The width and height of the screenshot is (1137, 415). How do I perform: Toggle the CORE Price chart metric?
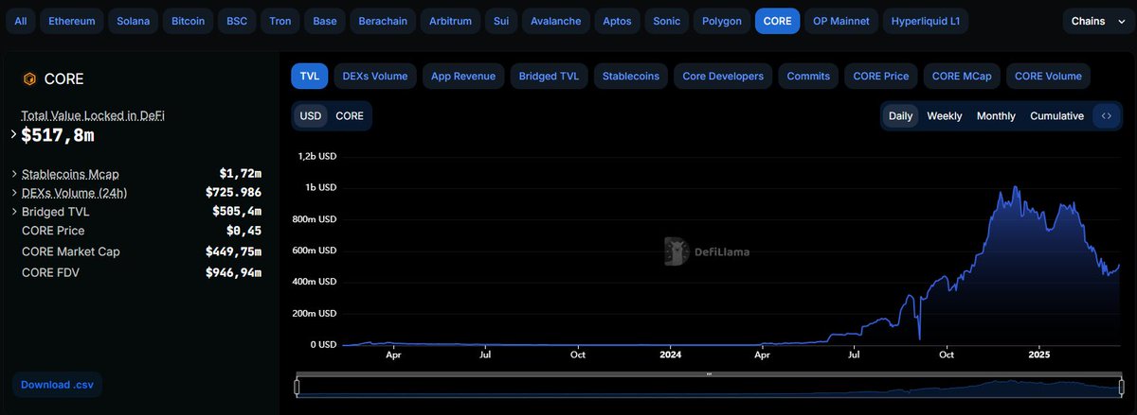tap(881, 77)
